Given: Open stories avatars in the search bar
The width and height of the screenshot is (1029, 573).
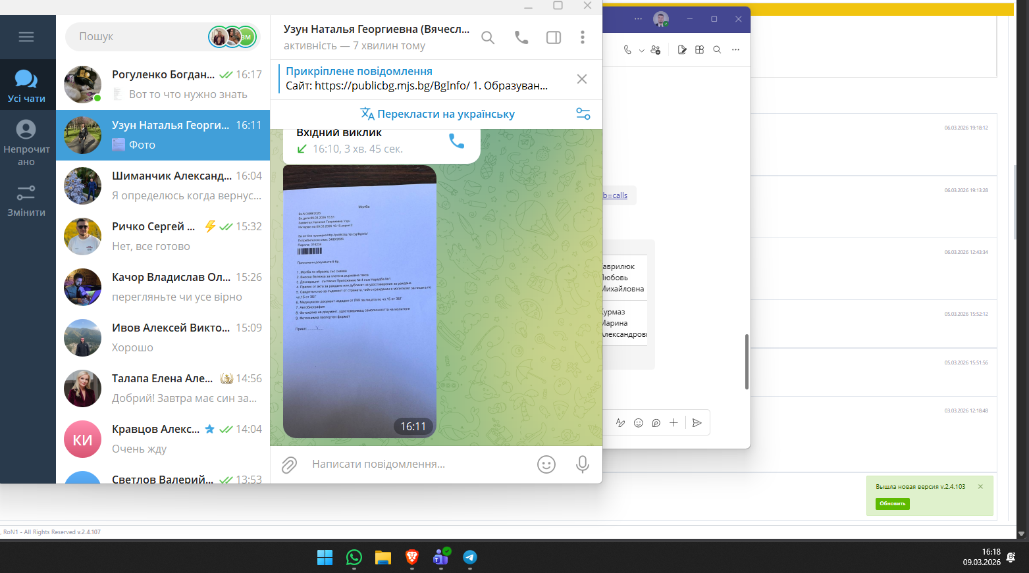Looking at the screenshot, I should tap(232, 37).
